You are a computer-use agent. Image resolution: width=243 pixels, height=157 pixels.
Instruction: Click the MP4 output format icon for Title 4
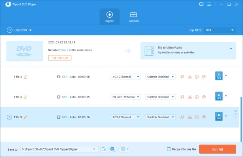[x=219, y=96]
